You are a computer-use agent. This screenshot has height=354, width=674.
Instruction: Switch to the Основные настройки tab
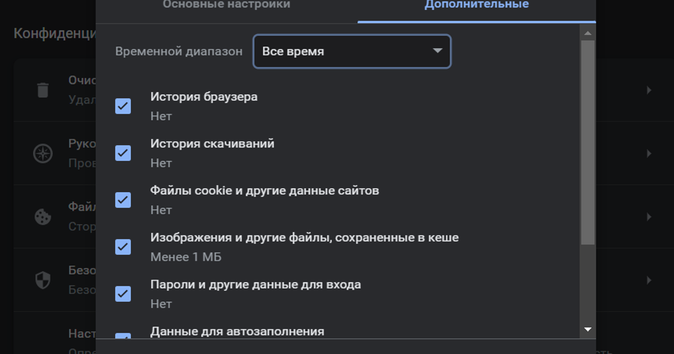pos(226,6)
